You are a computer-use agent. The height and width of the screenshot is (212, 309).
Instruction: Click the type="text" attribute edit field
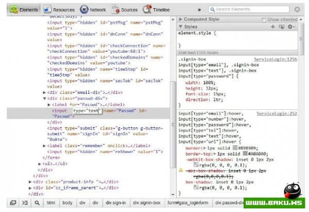88,111
